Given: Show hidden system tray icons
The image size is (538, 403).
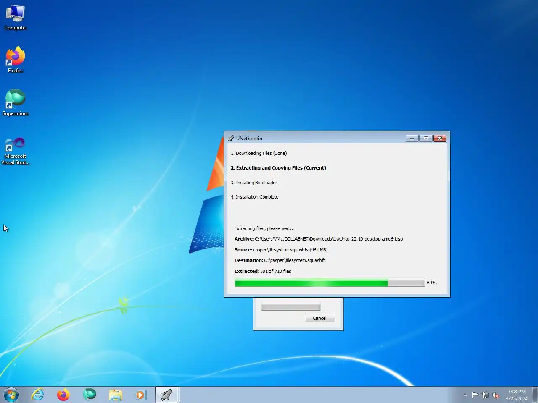Looking at the screenshot, I should click(x=465, y=395).
